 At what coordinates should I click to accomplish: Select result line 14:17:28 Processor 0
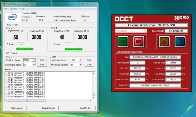[25, 97]
